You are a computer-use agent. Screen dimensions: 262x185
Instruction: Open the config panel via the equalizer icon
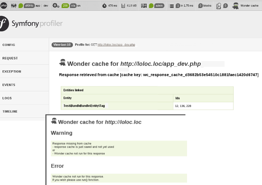14,6
